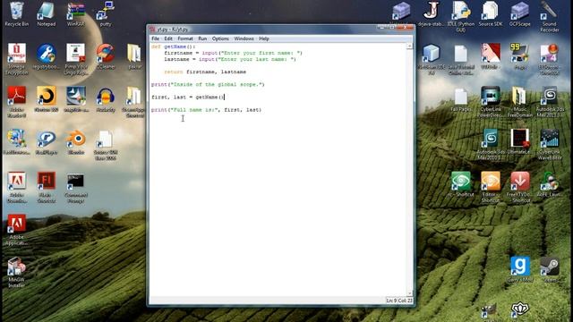Click the line 'first, last = getName()'

coord(187,97)
